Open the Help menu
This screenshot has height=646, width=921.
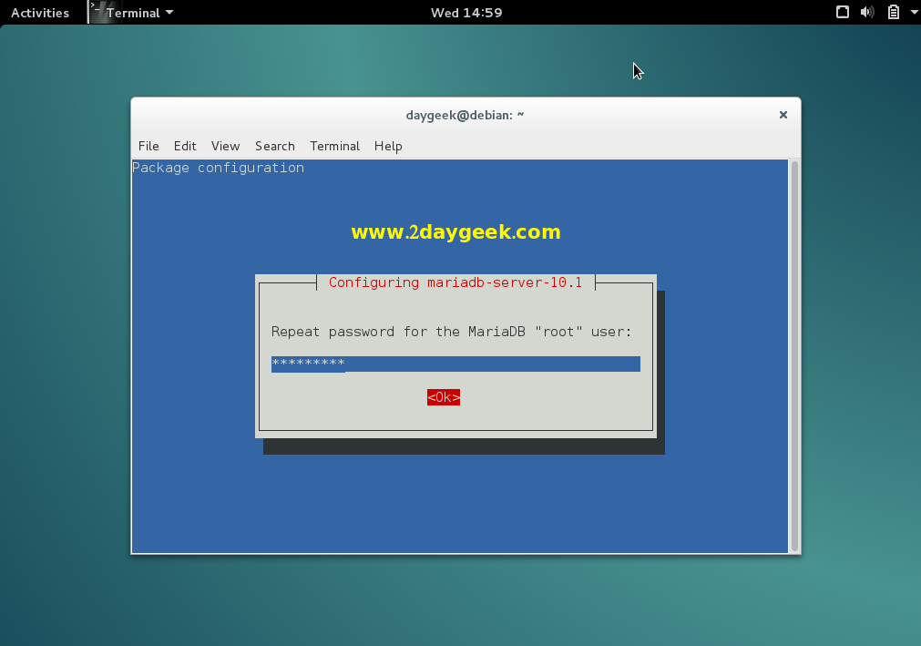388,146
